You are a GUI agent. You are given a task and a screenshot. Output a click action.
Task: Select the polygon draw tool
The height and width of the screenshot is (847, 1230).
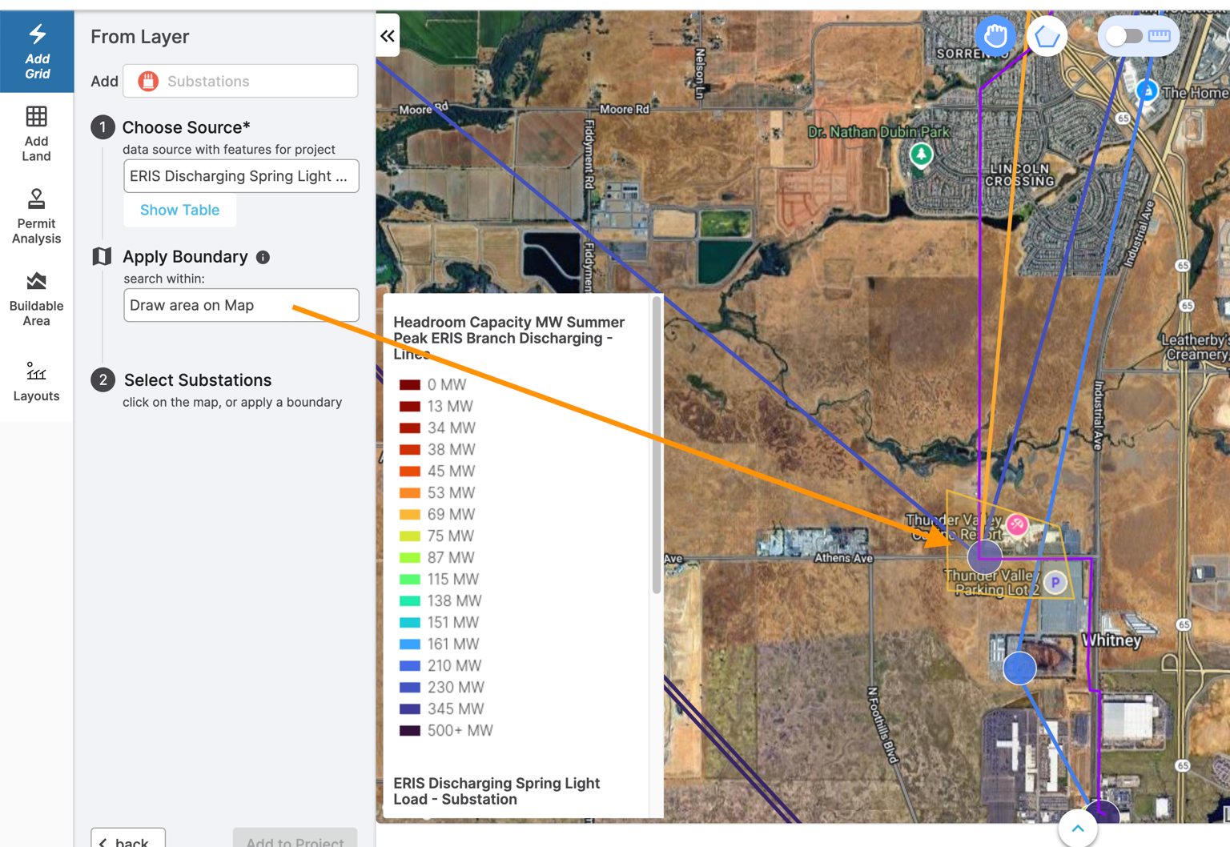click(1047, 35)
